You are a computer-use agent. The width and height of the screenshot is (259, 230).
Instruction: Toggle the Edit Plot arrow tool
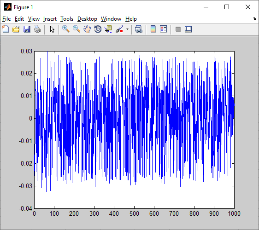click(52, 29)
